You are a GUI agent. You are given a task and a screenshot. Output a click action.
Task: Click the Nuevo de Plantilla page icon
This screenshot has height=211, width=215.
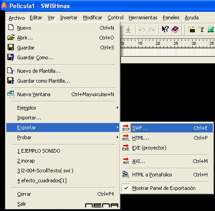coord(11,70)
